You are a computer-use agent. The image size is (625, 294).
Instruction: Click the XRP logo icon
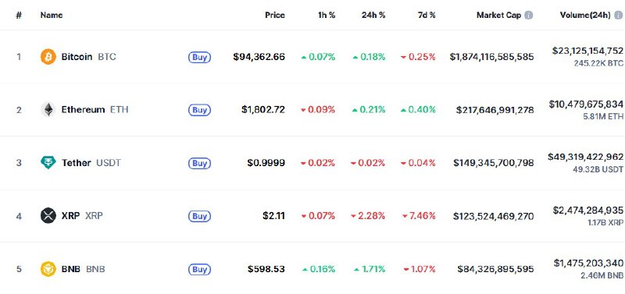(48, 216)
